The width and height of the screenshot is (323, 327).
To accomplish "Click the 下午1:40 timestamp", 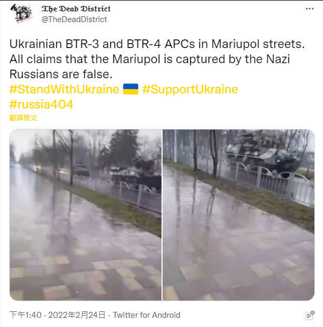I will tap(25, 315).
